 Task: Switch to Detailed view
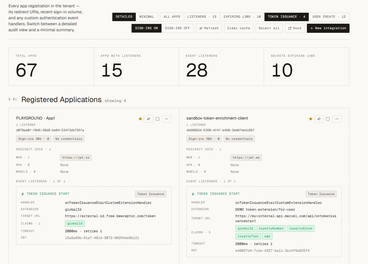(x=124, y=17)
